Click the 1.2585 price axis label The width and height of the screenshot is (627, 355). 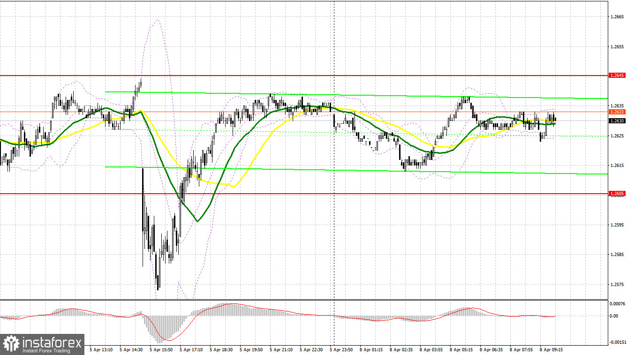(617, 254)
